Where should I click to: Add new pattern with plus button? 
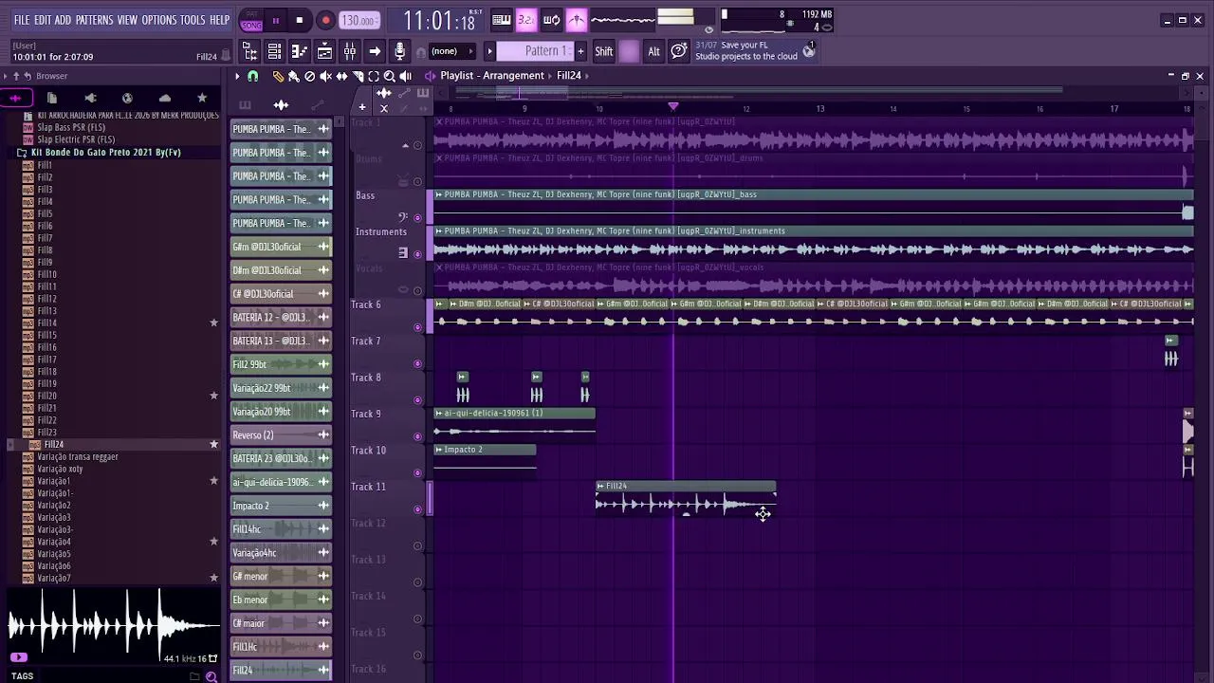coord(580,51)
